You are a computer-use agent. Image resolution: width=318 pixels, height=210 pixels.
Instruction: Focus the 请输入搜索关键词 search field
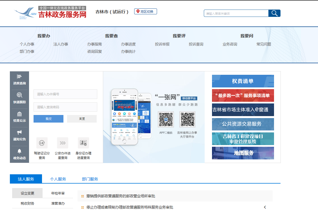coord(236,13)
